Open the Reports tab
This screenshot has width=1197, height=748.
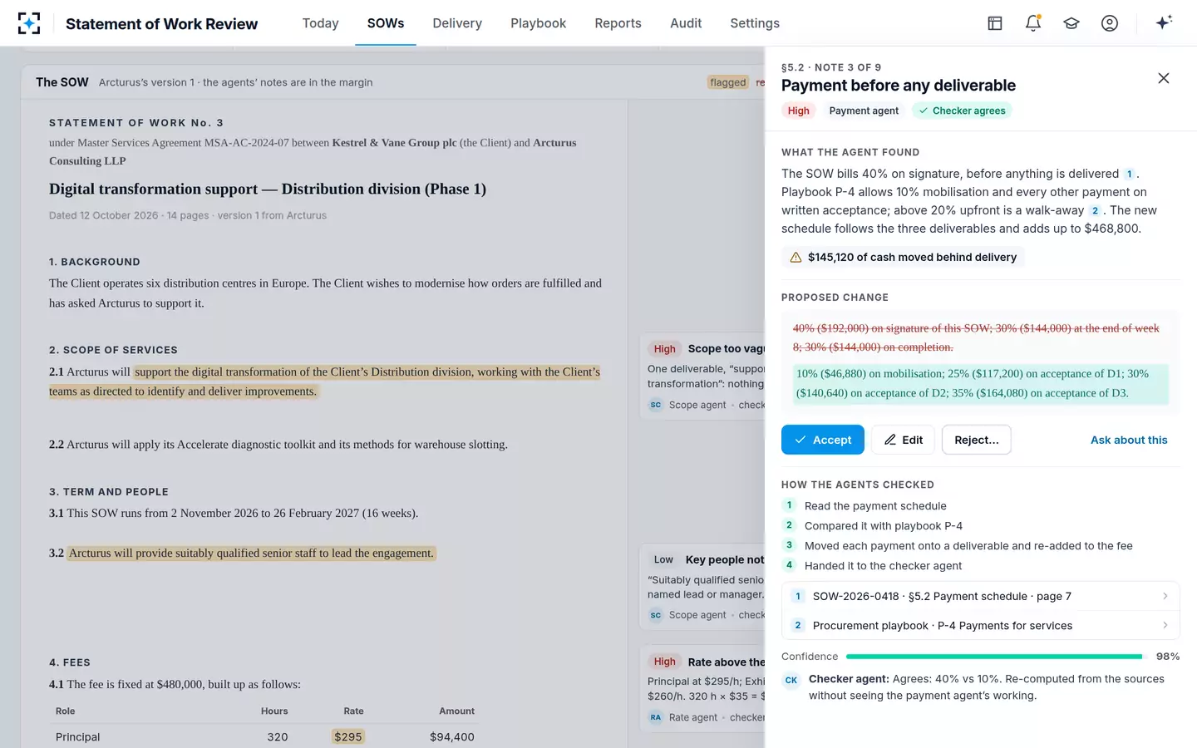[618, 23]
